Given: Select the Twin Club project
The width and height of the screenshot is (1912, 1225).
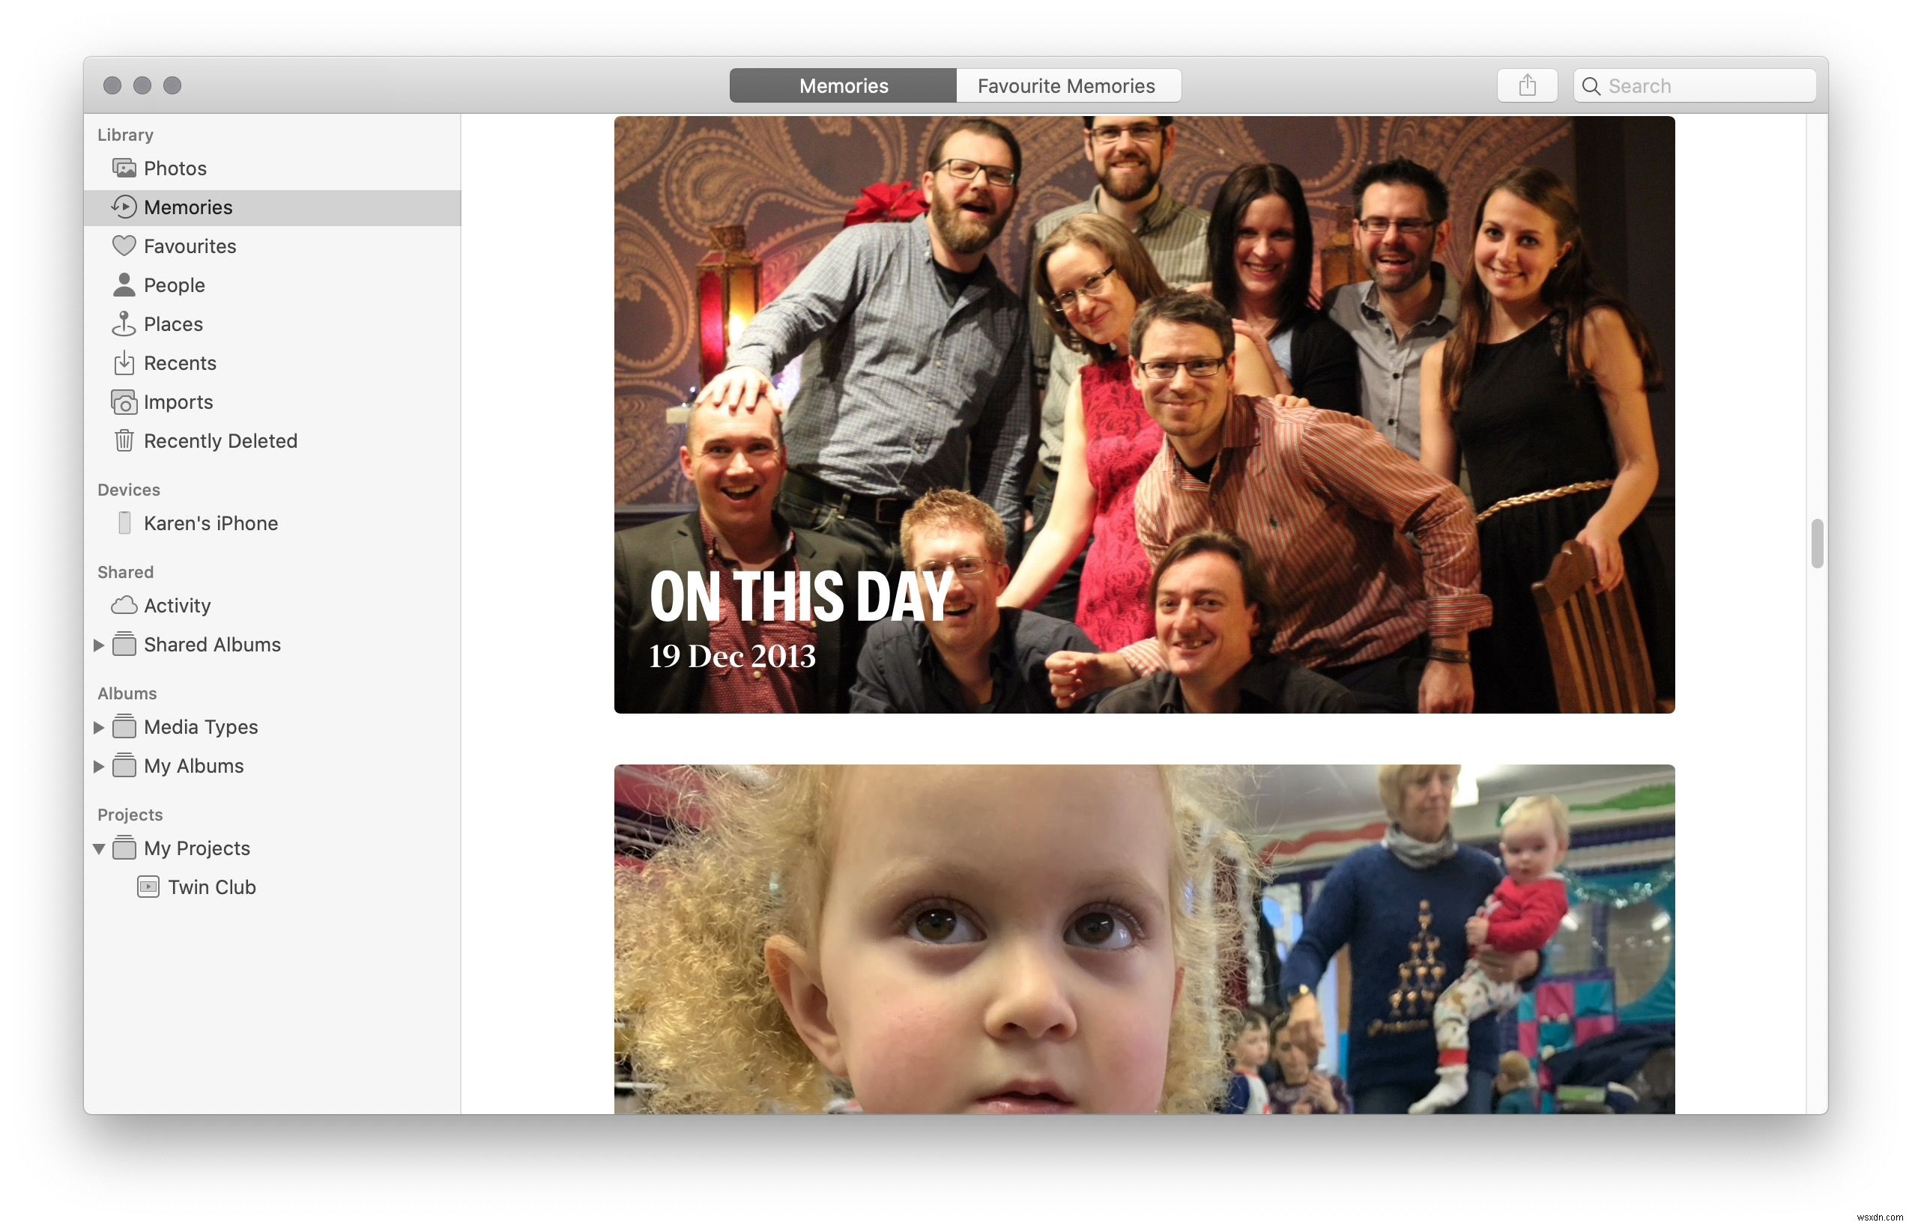Looking at the screenshot, I should [x=212, y=887].
